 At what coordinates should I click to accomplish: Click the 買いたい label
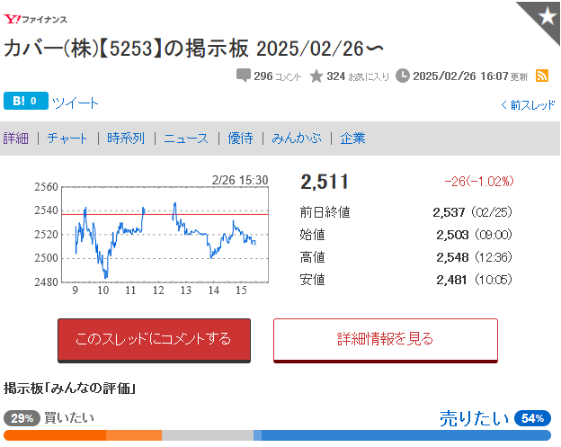(x=69, y=418)
